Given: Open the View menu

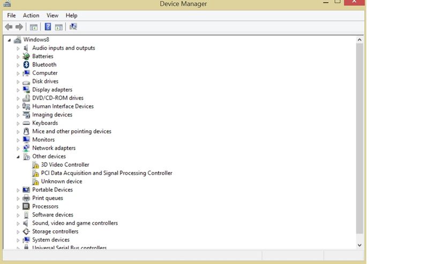Looking at the screenshot, I should pyautogui.click(x=52, y=15).
